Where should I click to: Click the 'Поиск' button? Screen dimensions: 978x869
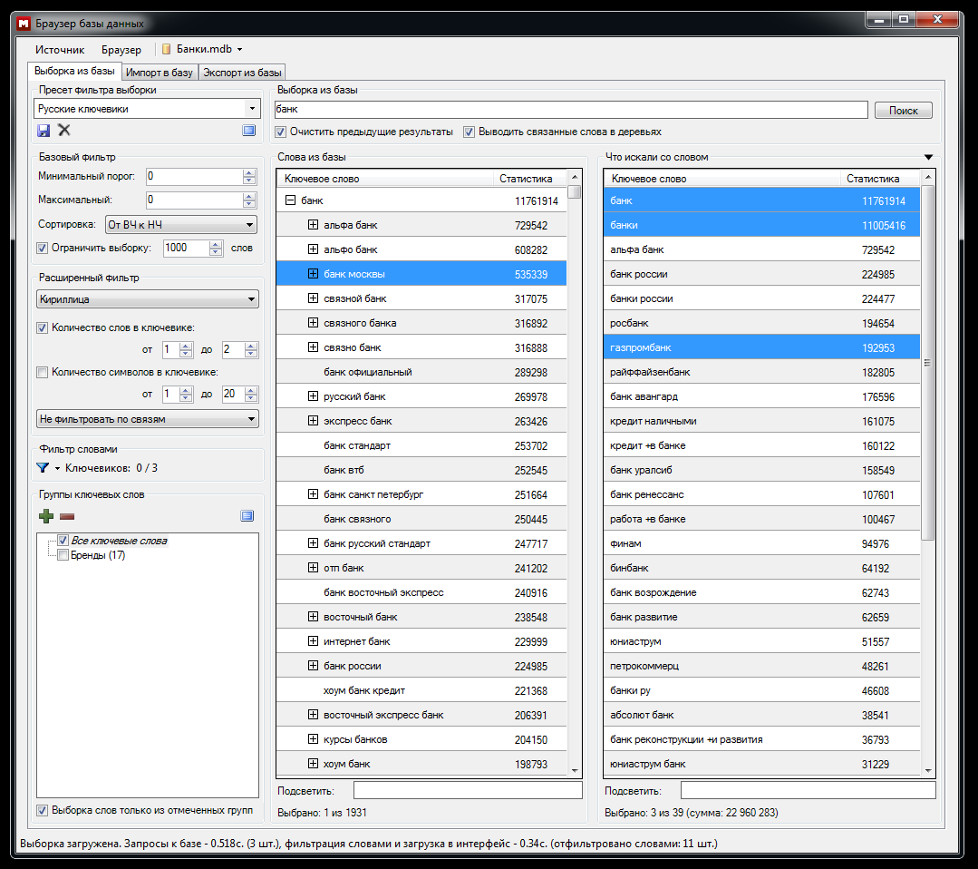click(x=903, y=110)
